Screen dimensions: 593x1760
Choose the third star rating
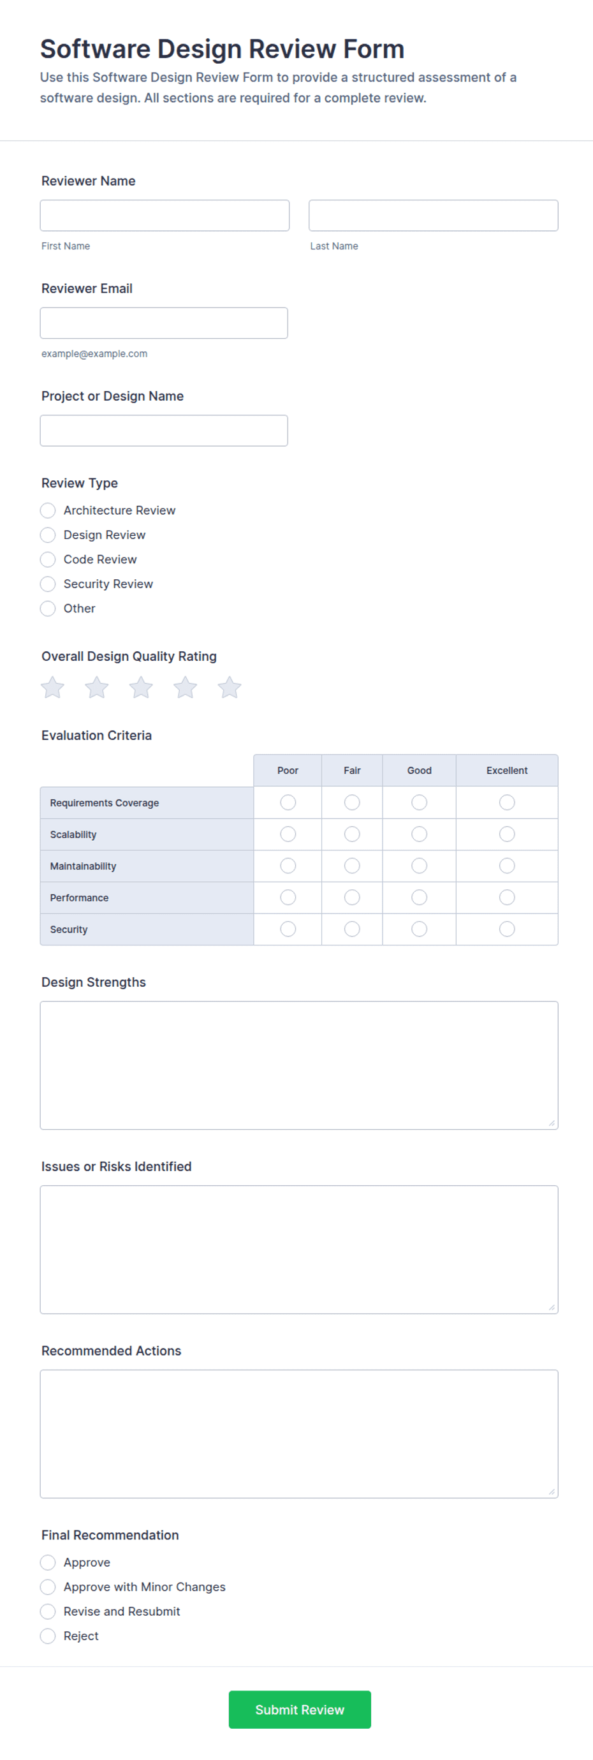tap(142, 687)
